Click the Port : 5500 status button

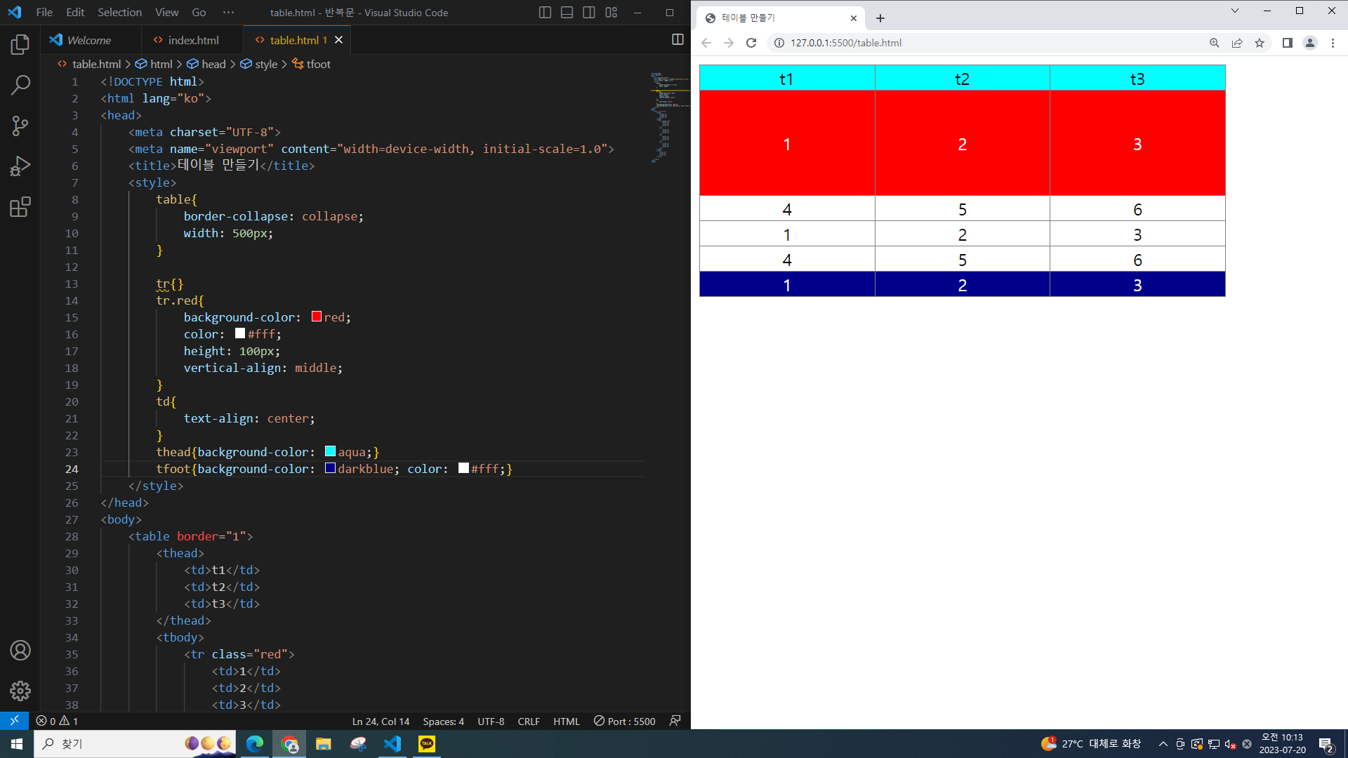point(625,722)
